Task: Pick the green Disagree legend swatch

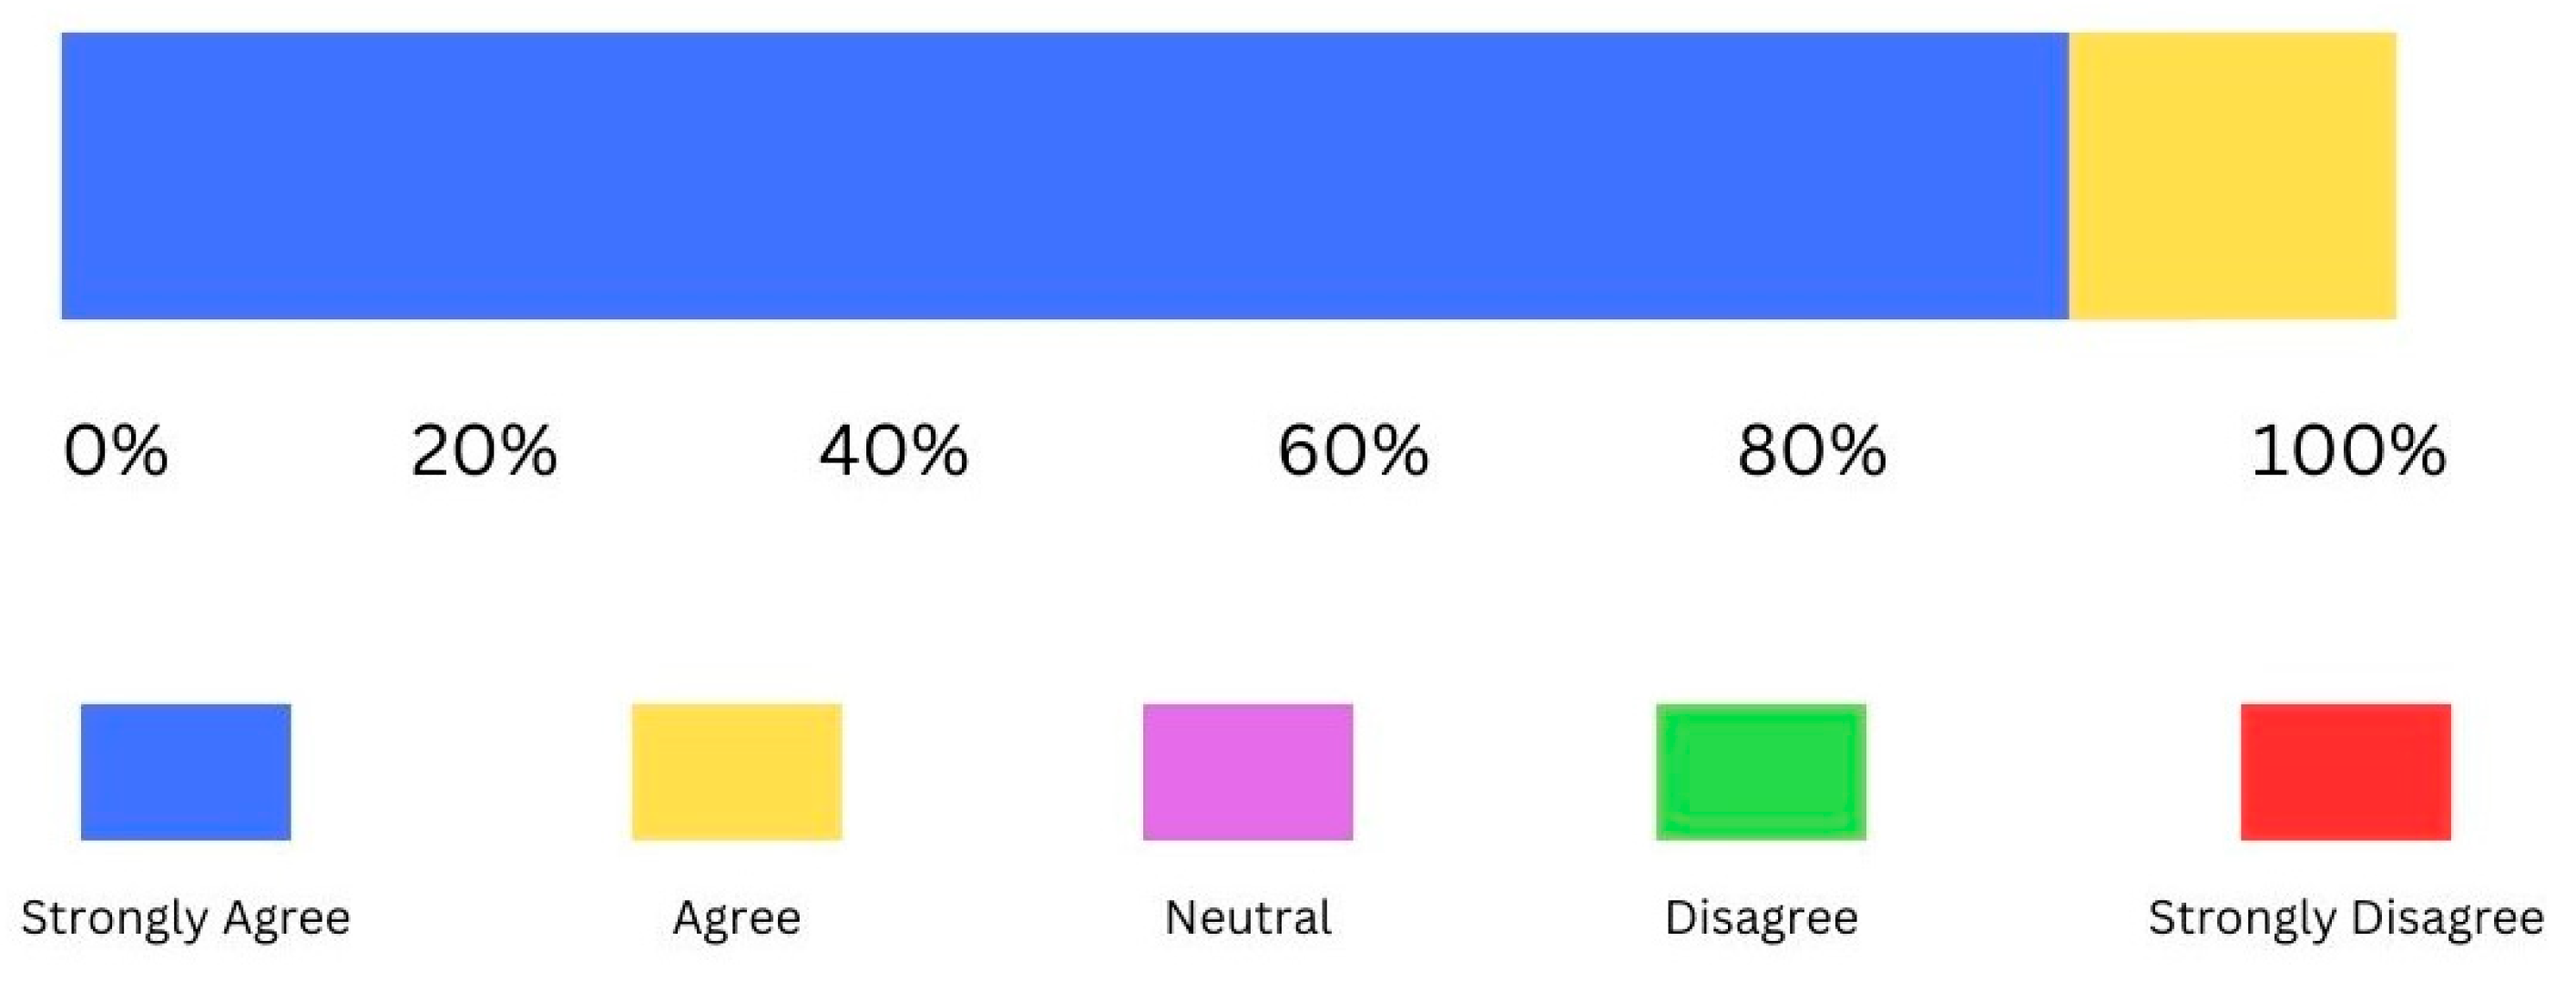Action: [x=1760, y=771]
